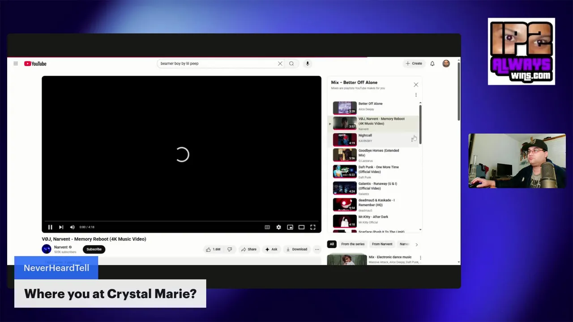Seek on the video progress bar
Viewport: 573px width, 322px height.
181,221
